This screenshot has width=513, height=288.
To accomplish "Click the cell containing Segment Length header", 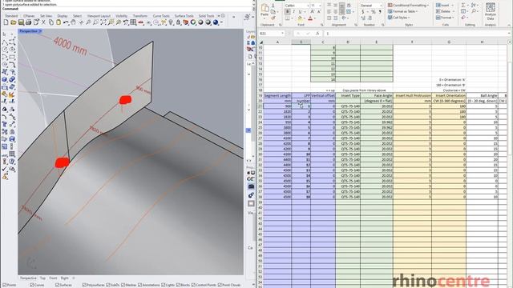I will point(277,95).
